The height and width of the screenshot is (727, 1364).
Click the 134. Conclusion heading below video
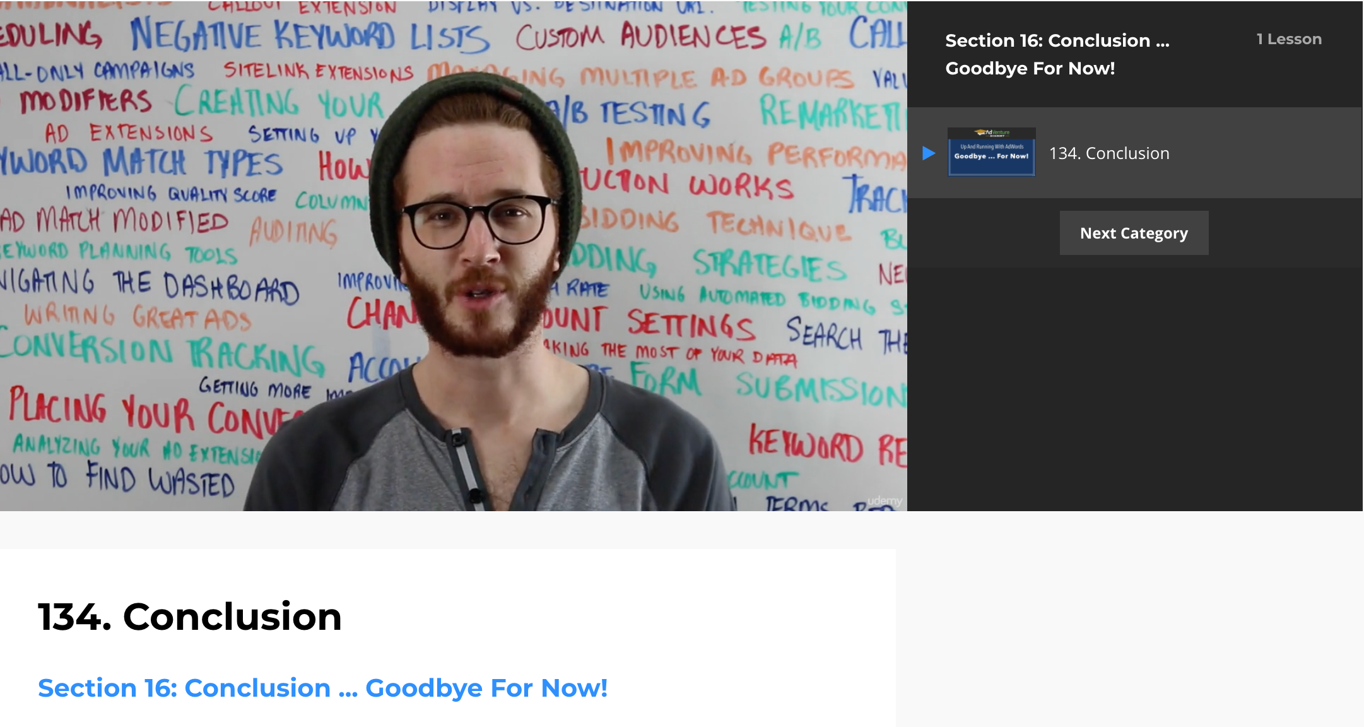pos(190,616)
